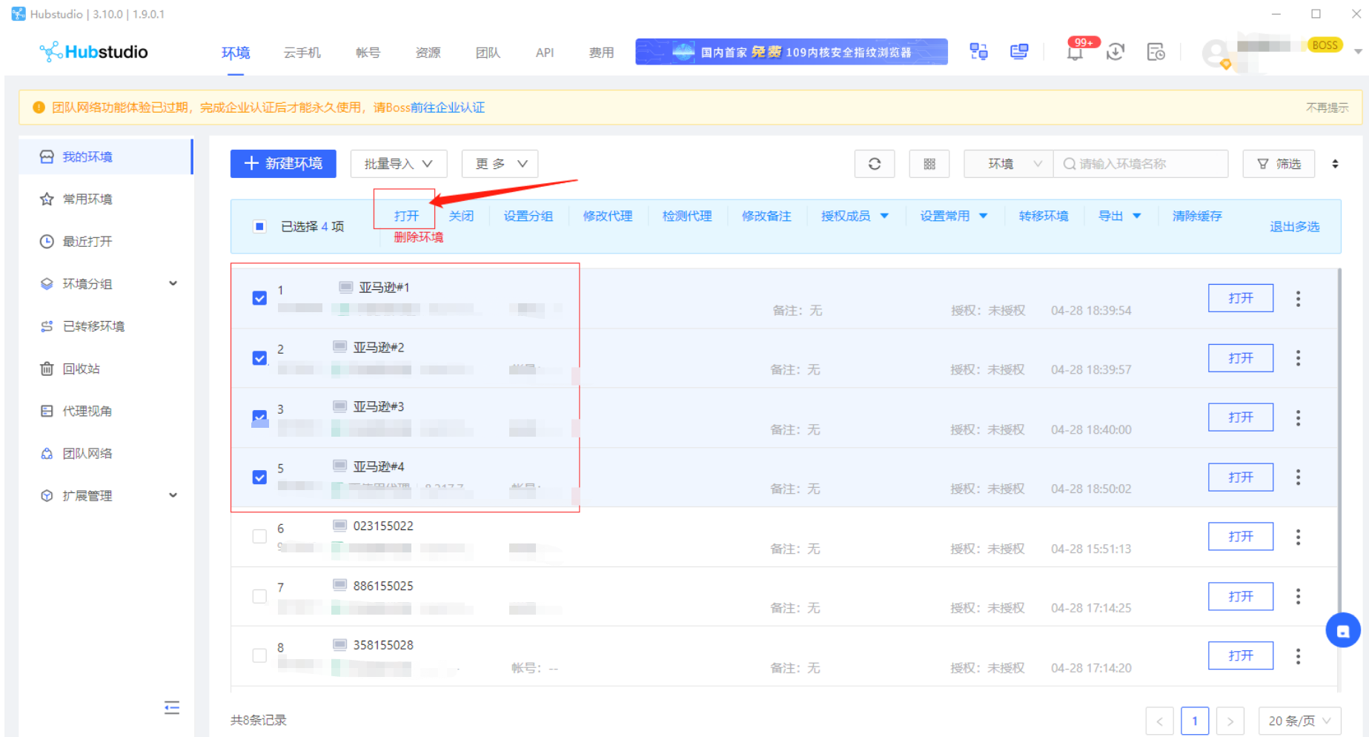Expand the 设置常用 dropdown
The width and height of the screenshot is (1369, 737).
954,216
